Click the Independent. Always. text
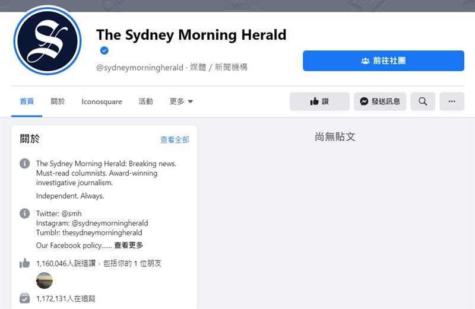The height and width of the screenshot is (309, 475). click(x=70, y=196)
